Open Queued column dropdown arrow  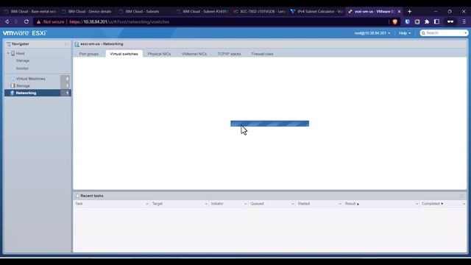[293, 204]
